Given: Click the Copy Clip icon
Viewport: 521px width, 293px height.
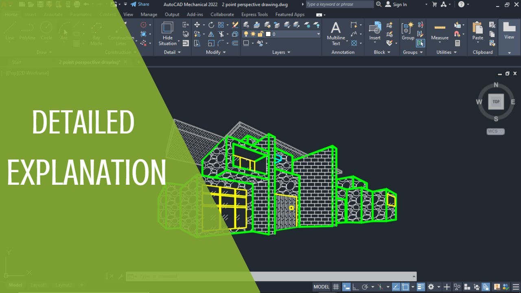Looking at the screenshot, I should pos(492,34).
